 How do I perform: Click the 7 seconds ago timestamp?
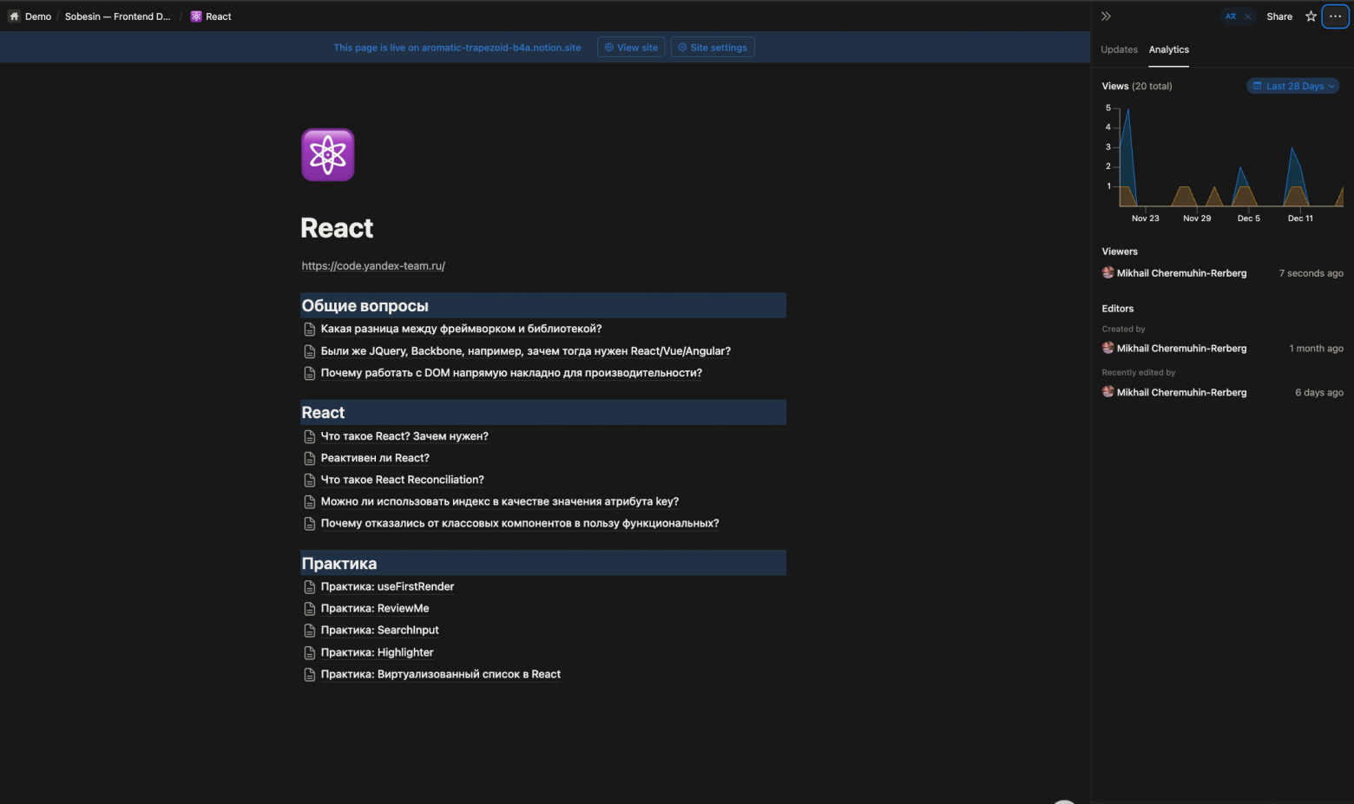tap(1311, 273)
